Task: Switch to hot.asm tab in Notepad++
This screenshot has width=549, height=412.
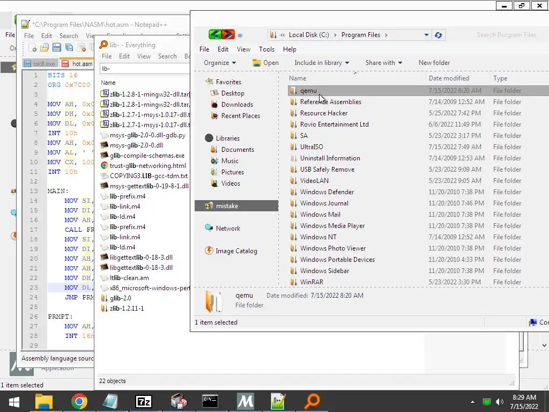Action: click(x=77, y=63)
